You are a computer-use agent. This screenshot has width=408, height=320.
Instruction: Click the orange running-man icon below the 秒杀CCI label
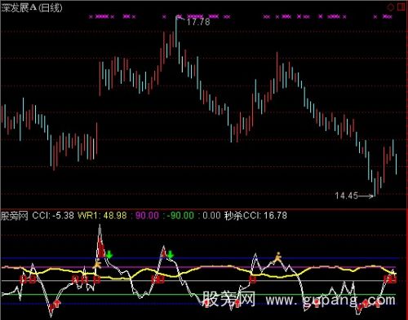coord(277,256)
